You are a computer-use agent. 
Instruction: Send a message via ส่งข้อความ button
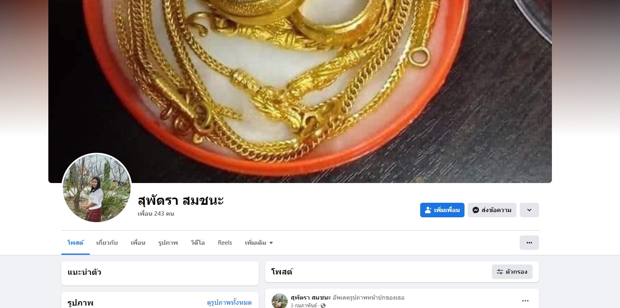(x=492, y=210)
